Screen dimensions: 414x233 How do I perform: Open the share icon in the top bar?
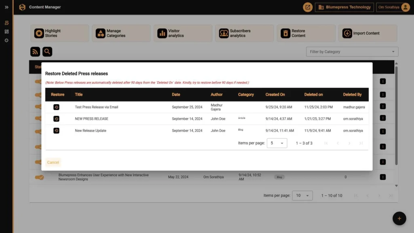coord(307,7)
